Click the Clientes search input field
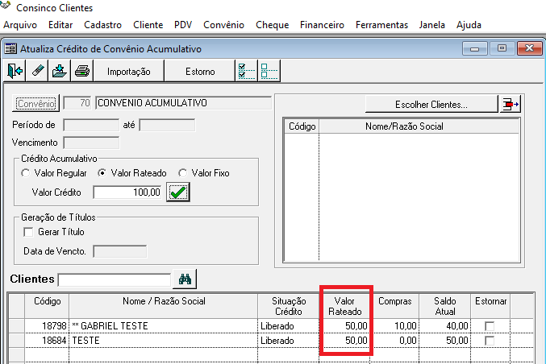The width and height of the screenshot is (546, 364). [115, 279]
